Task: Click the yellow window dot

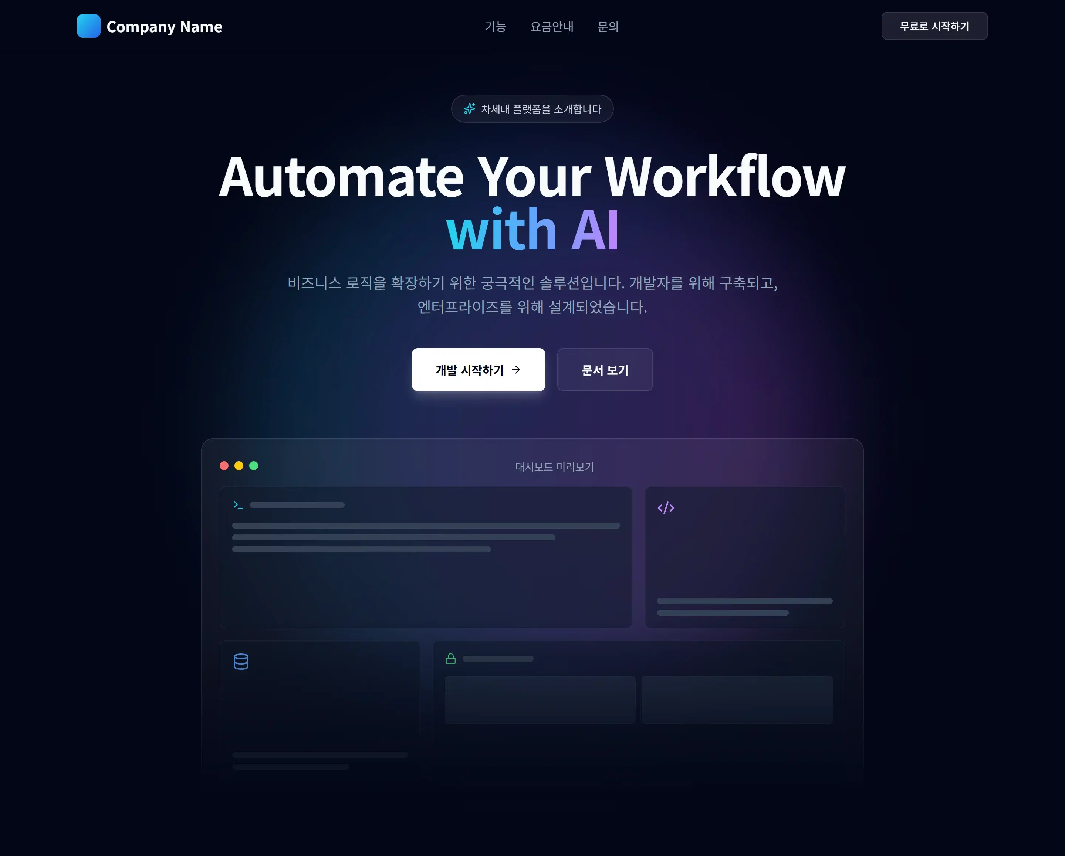Action: click(239, 466)
